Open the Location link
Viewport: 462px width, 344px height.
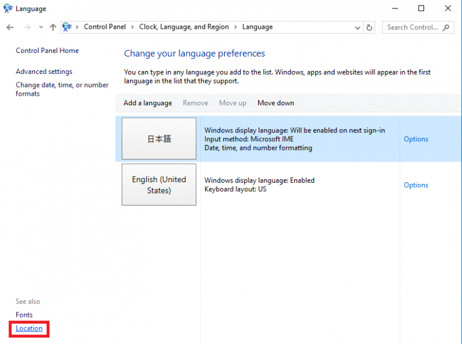click(x=29, y=328)
